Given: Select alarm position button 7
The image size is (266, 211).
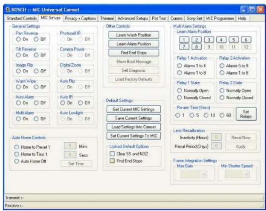Looking at the screenshot, I should [x=184, y=47].
